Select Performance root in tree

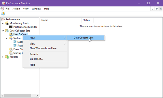point(12,19)
